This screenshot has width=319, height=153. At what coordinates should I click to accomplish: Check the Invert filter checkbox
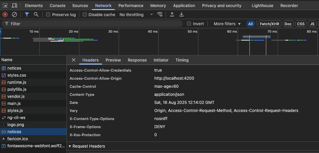(189, 24)
